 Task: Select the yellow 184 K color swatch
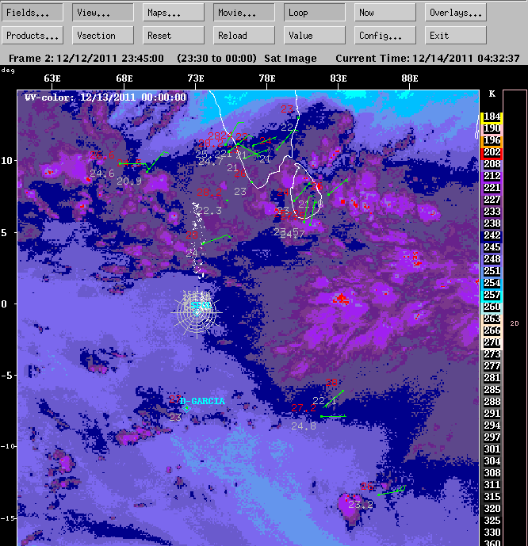[x=492, y=116]
